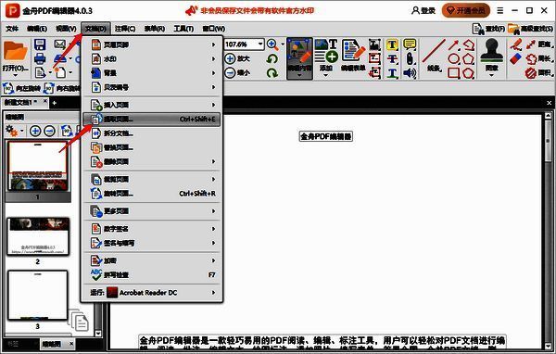Choose 拼写检查 F7 menu entry
Viewport: 556px width, 354px height.
pyautogui.click(x=151, y=275)
